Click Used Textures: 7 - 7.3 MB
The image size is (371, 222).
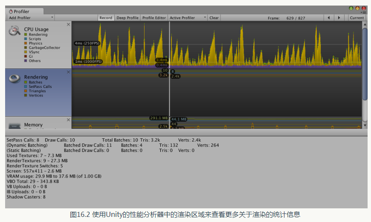[34, 156]
